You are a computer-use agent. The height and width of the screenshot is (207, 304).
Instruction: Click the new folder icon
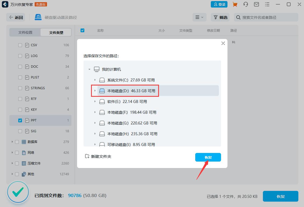[x=87, y=156]
